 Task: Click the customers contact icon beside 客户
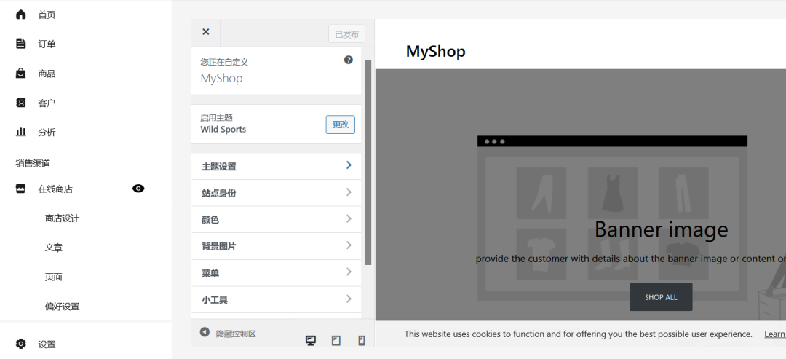point(20,103)
